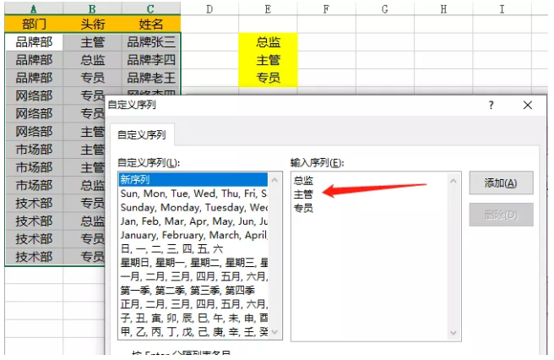Click the 删除(D) button

tap(501, 215)
